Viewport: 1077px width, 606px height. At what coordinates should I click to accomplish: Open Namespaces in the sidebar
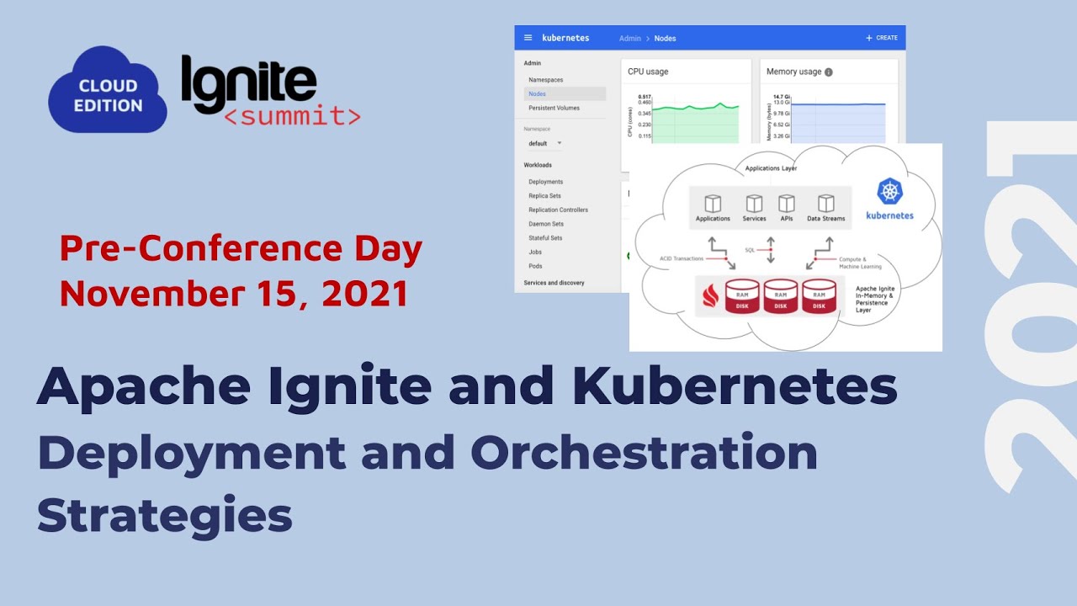point(546,80)
